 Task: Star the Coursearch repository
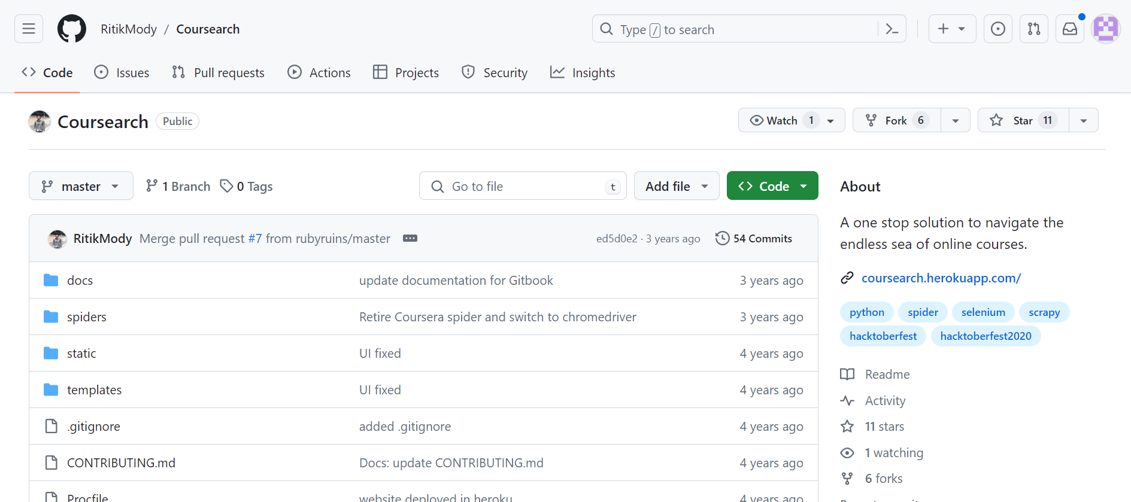click(1023, 120)
